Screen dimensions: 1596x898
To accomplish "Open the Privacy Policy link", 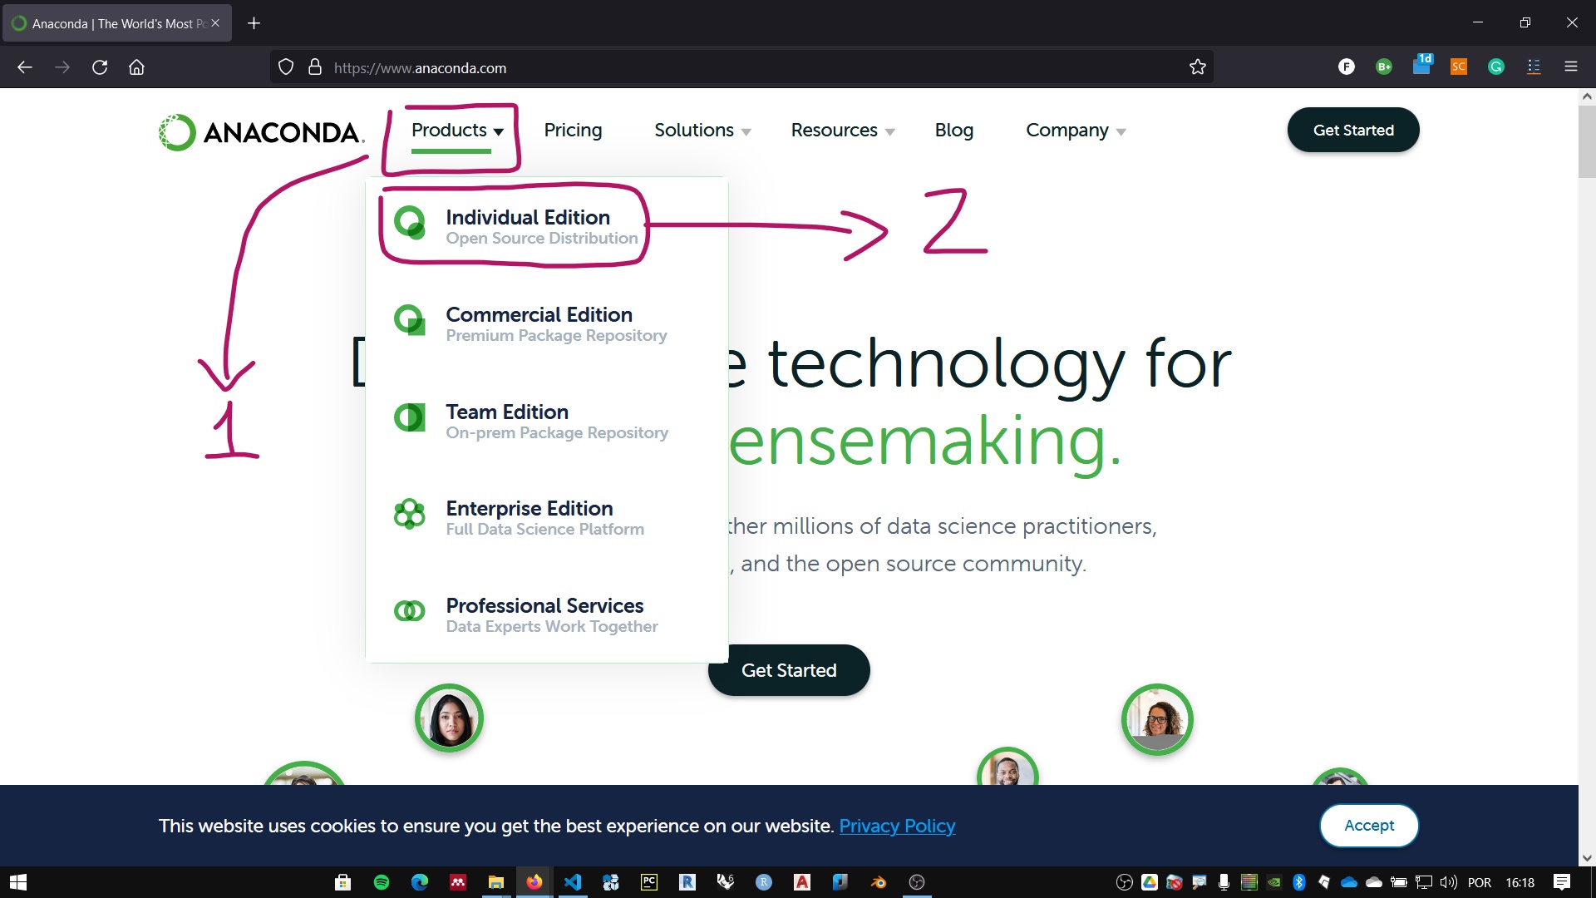I will pyautogui.click(x=897, y=826).
